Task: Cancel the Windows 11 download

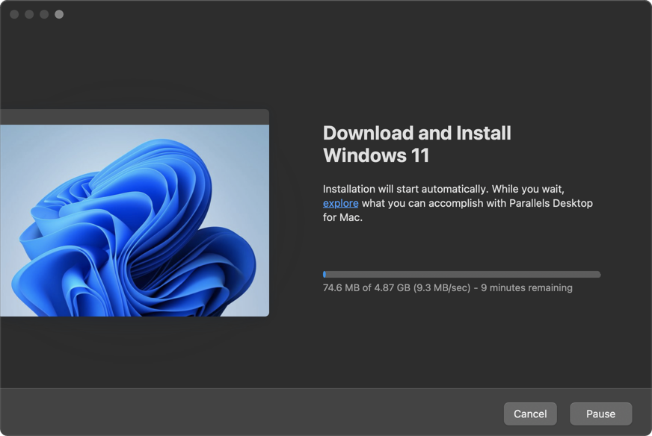Action: [530, 414]
